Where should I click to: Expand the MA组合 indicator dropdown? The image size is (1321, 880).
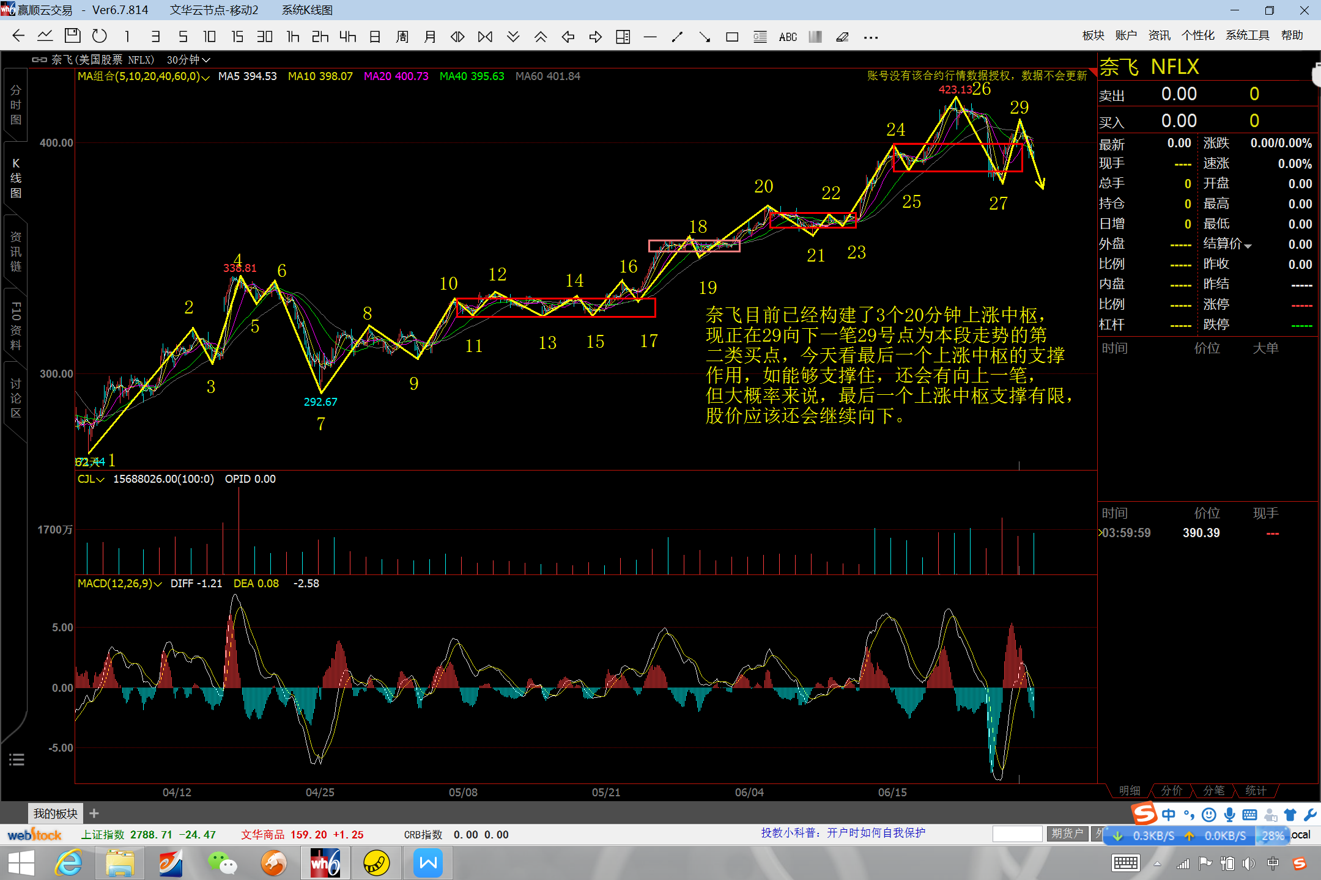pos(205,78)
